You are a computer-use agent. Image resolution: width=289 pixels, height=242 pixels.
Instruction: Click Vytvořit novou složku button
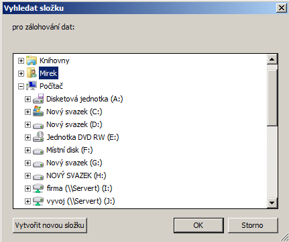[50, 225]
